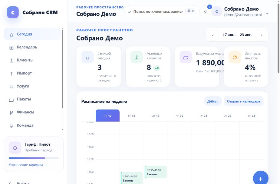Click the ⌘ K shortcut hint
Viewport: 280px width, 184px height.
pyautogui.click(x=190, y=11)
